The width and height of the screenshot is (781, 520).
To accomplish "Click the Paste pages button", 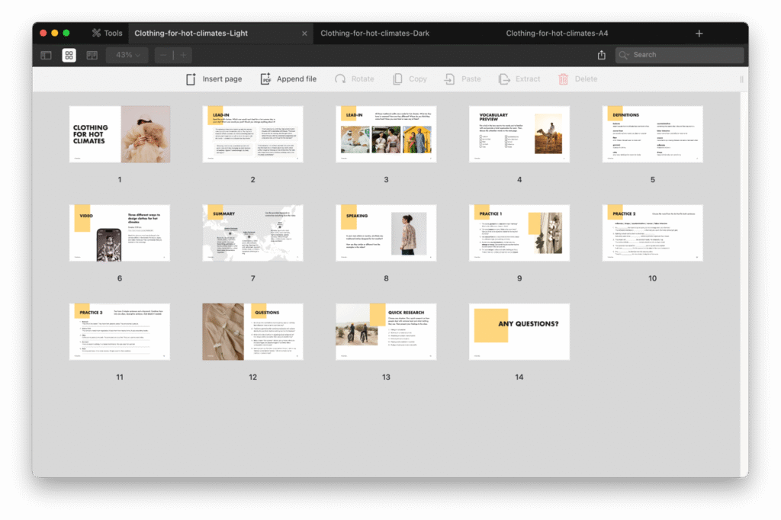I will point(463,79).
